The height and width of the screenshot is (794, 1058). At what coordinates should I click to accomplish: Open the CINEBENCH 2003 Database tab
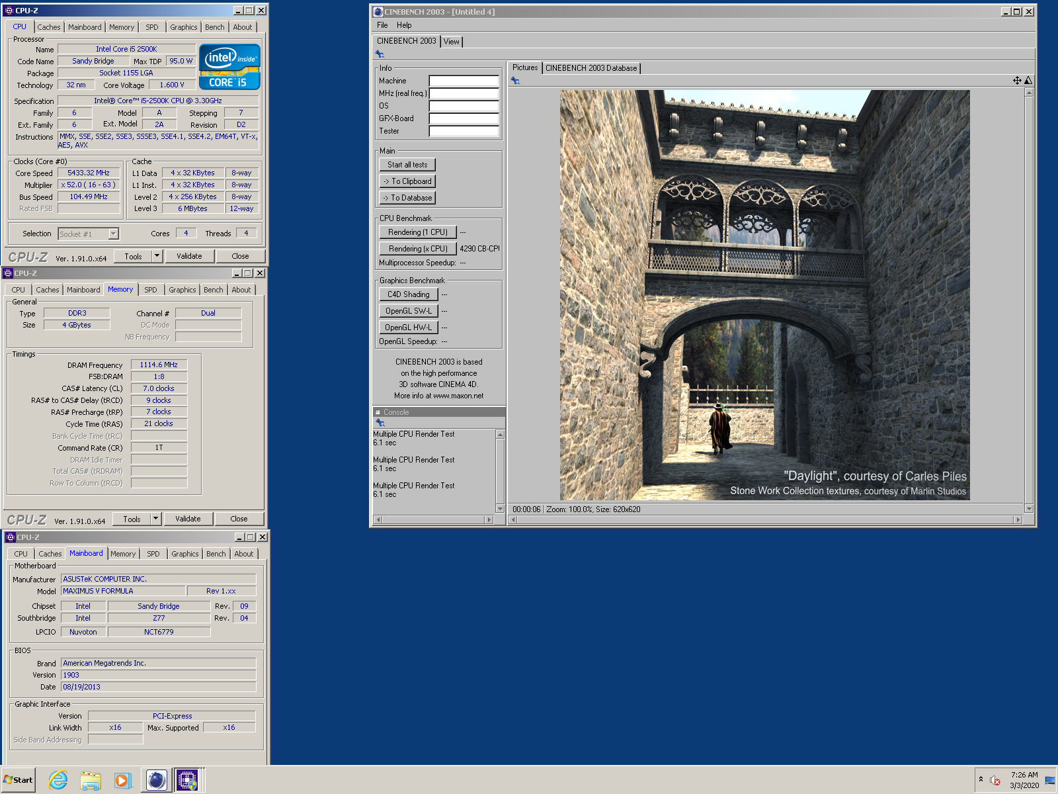click(x=591, y=68)
